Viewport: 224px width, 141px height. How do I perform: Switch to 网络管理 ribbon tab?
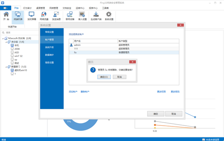(x=54, y=8)
